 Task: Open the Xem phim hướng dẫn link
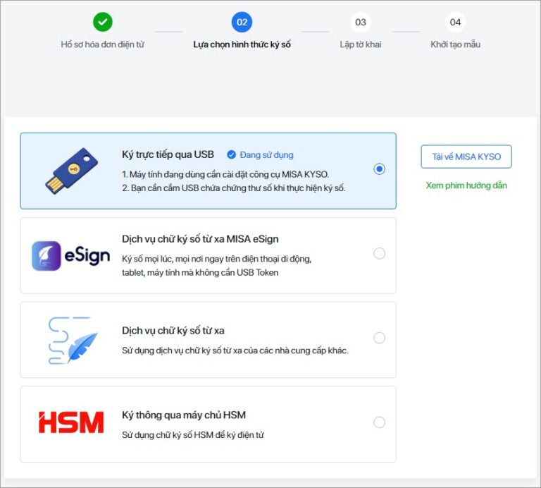coord(466,185)
